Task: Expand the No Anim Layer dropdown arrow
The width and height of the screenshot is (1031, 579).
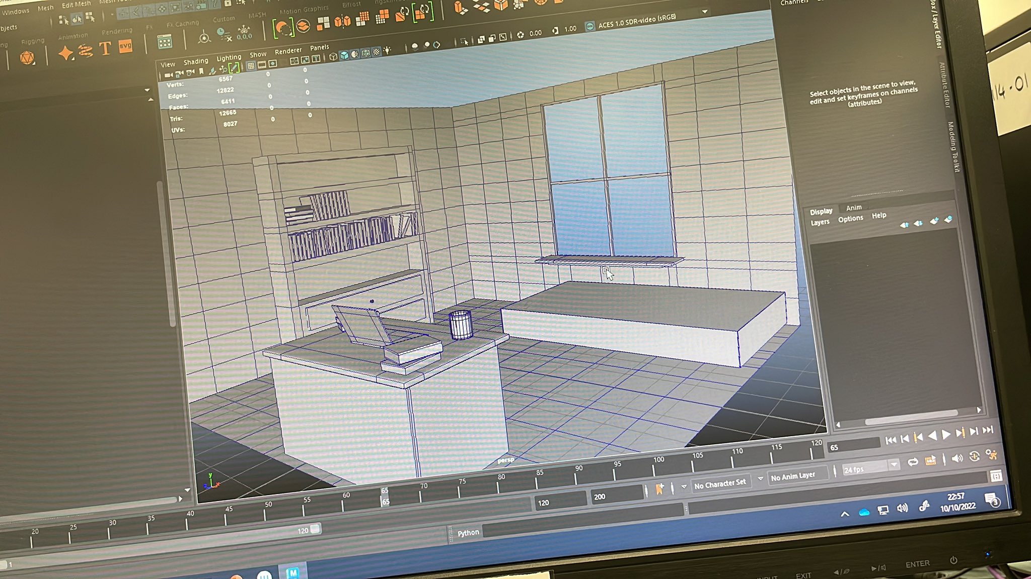Action: click(760, 478)
